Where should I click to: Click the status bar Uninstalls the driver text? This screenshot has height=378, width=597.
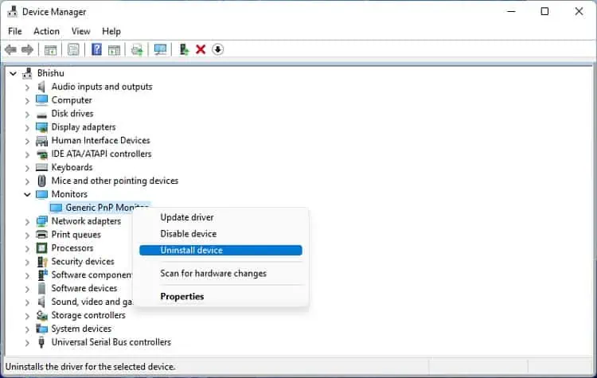[90, 367]
